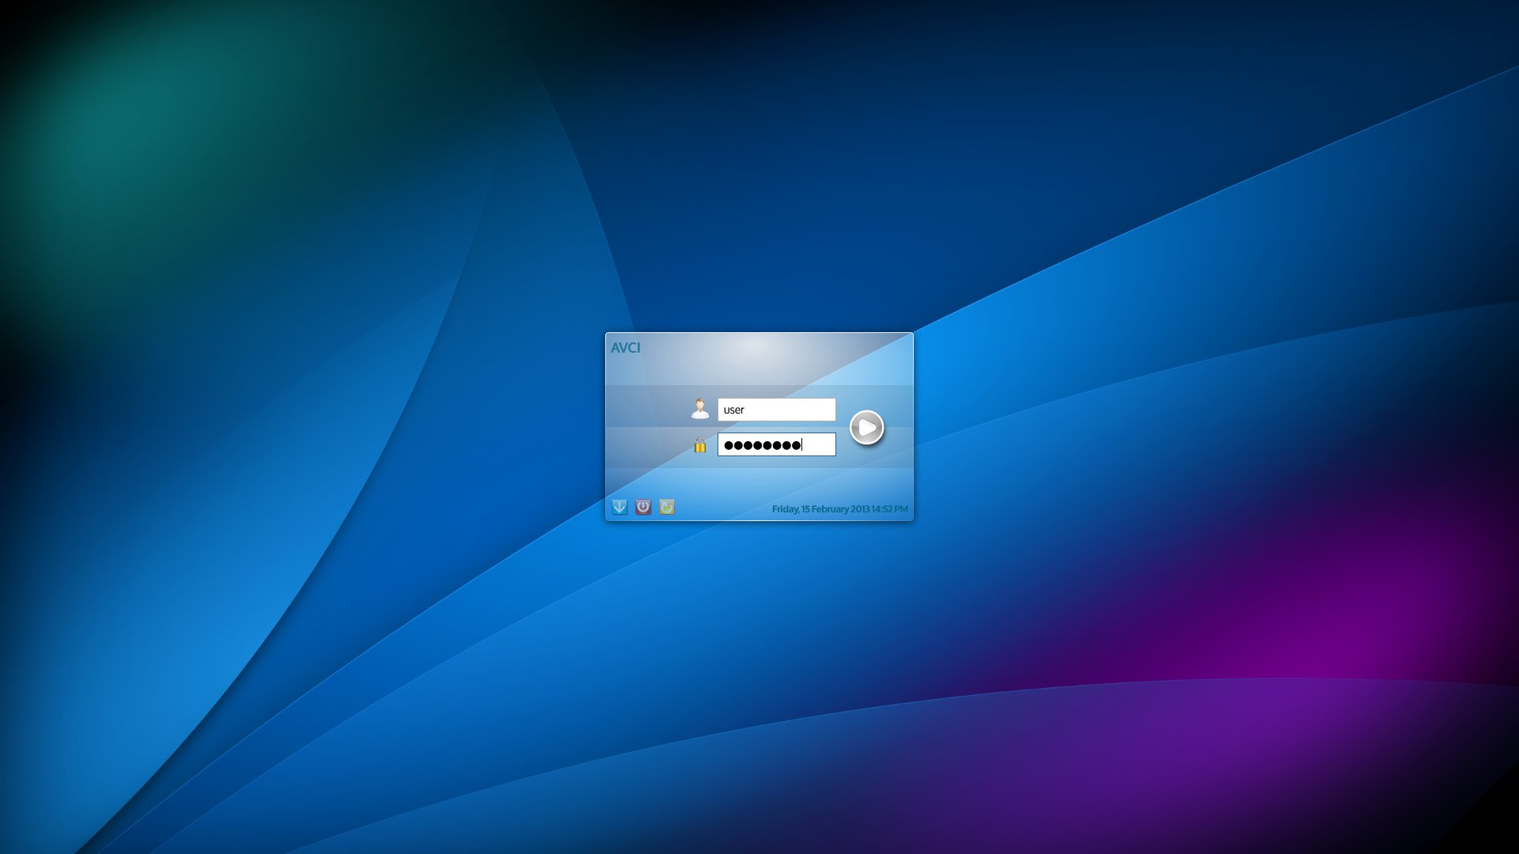Click the date and time text
Screen dimensions: 1519x854
pyautogui.click(x=839, y=509)
